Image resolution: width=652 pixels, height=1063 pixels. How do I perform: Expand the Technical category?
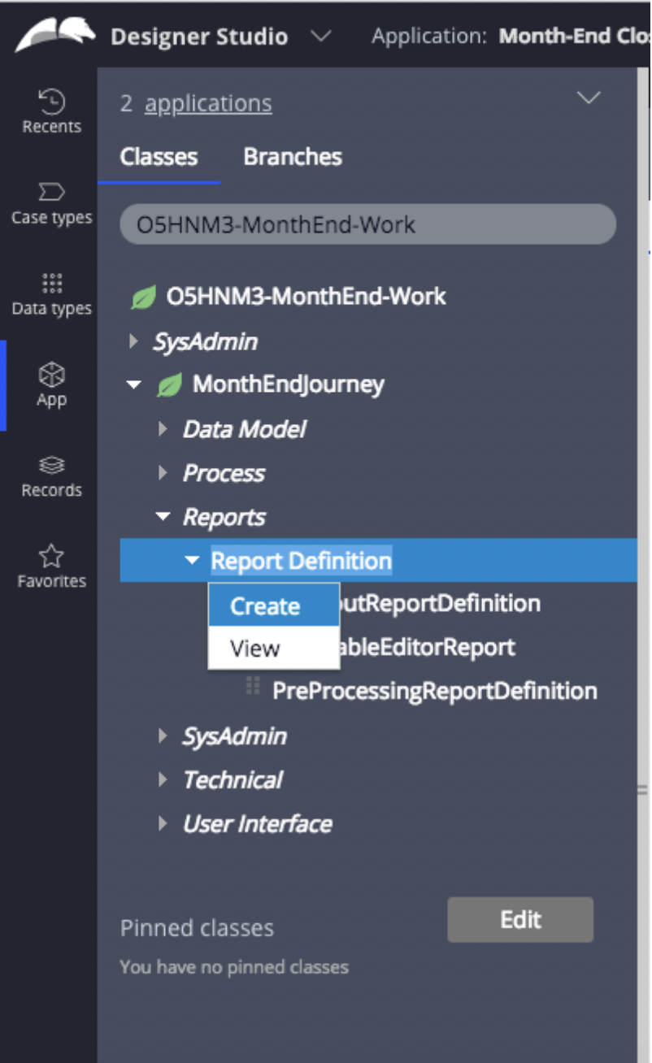163,780
